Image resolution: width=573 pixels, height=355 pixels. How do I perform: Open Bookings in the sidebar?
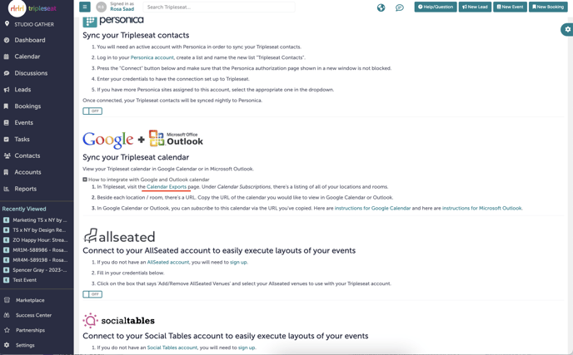click(27, 106)
